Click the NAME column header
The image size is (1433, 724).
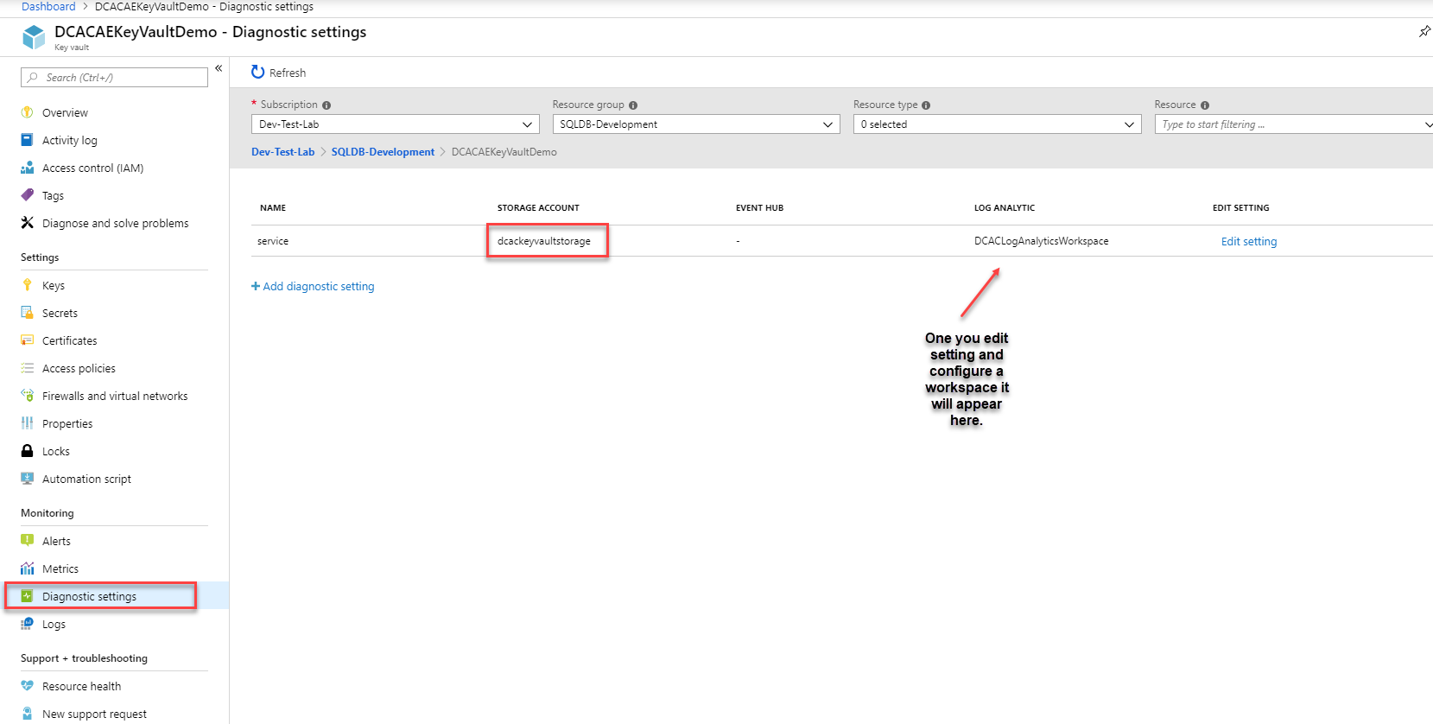point(273,208)
